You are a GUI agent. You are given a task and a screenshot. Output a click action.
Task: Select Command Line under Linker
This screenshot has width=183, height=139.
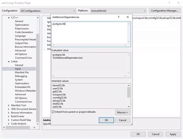(x=23, y=102)
